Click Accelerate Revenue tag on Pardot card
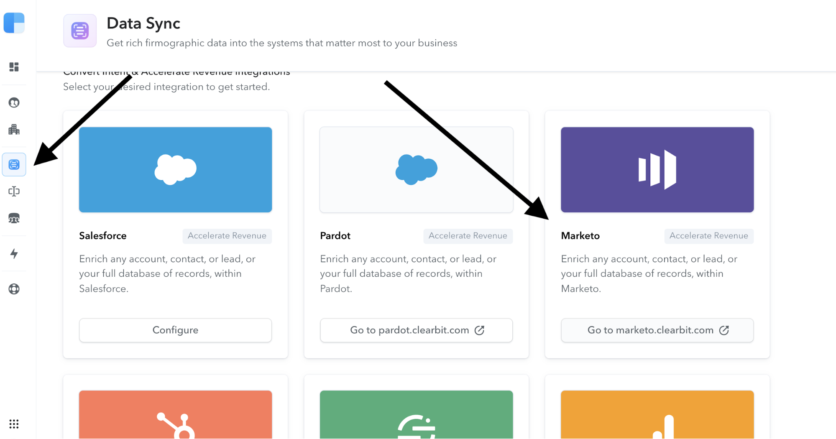This screenshot has height=439, width=836. pyautogui.click(x=468, y=236)
